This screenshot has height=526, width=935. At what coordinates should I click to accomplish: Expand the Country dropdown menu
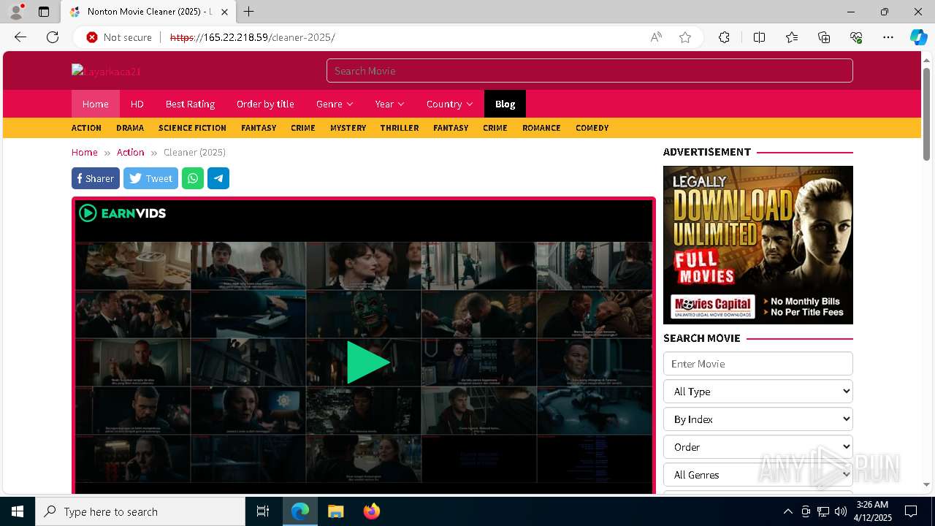point(450,104)
